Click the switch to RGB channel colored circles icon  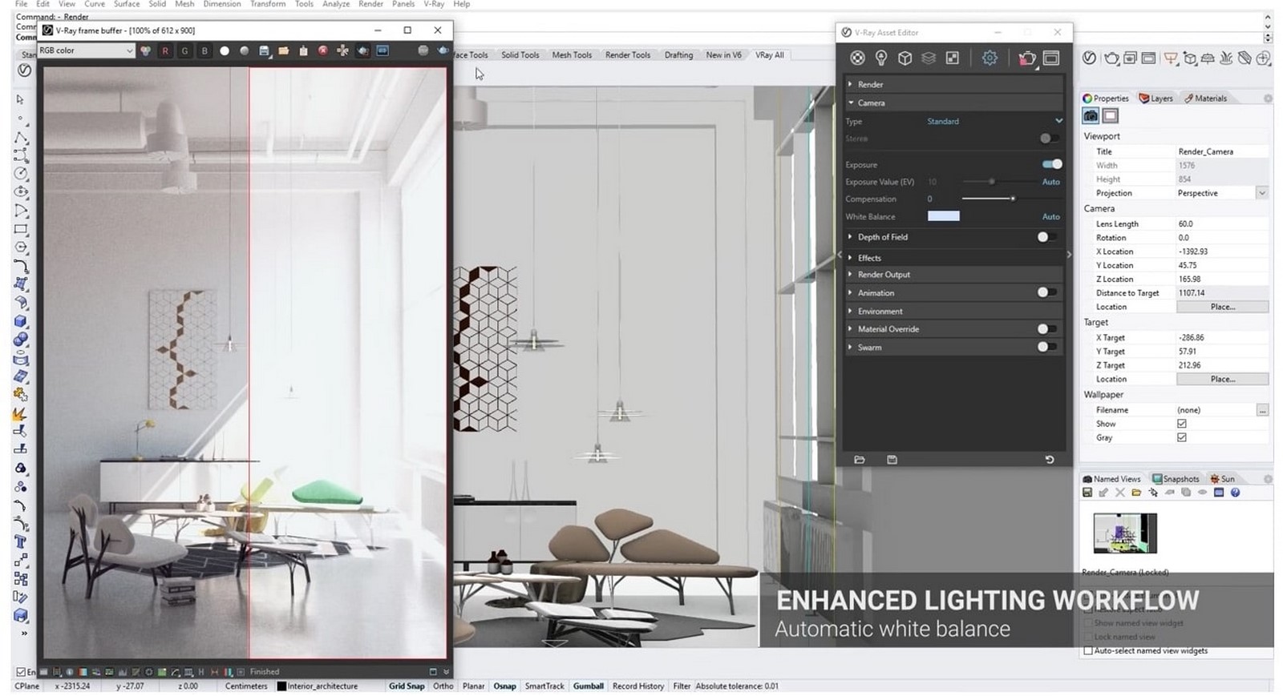click(145, 50)
